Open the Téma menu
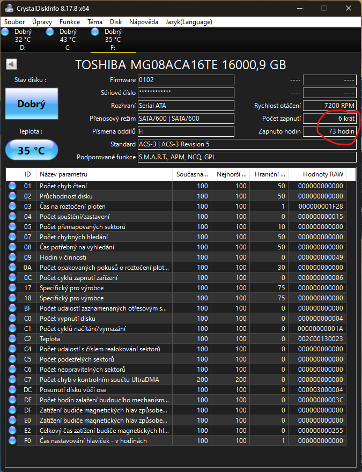This screenshot has height=472, width=362. (95, 22)
